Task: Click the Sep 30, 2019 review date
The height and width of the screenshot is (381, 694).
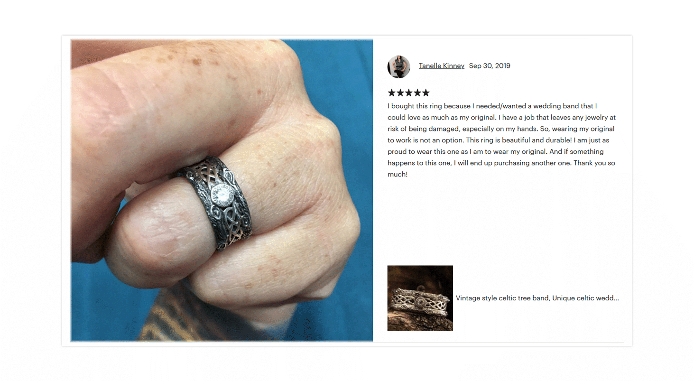Action: pyautogui.click(x=490, y=66)
